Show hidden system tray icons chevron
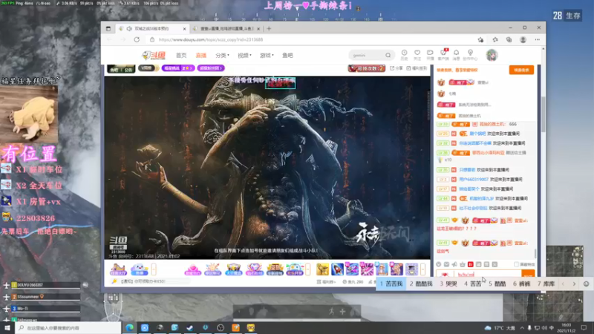 [522, 328]
